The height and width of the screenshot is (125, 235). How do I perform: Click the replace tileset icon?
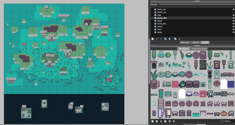170,121
